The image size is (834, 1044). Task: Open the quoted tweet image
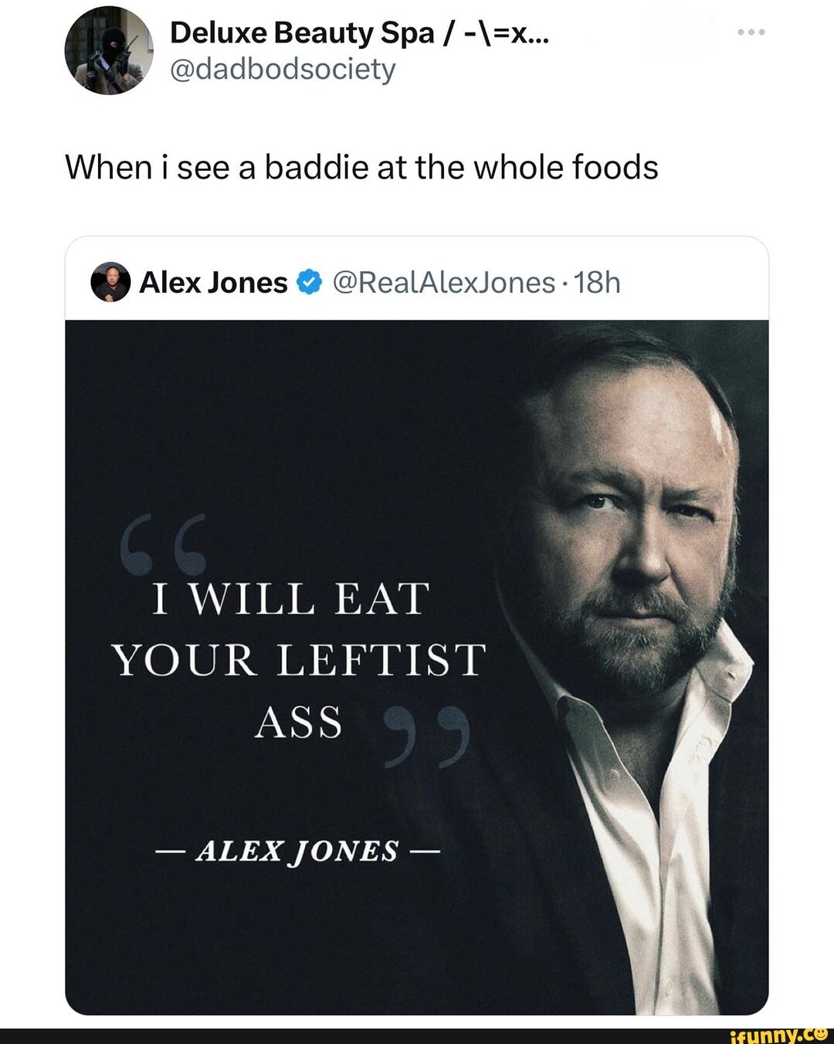tap(417, 667)
